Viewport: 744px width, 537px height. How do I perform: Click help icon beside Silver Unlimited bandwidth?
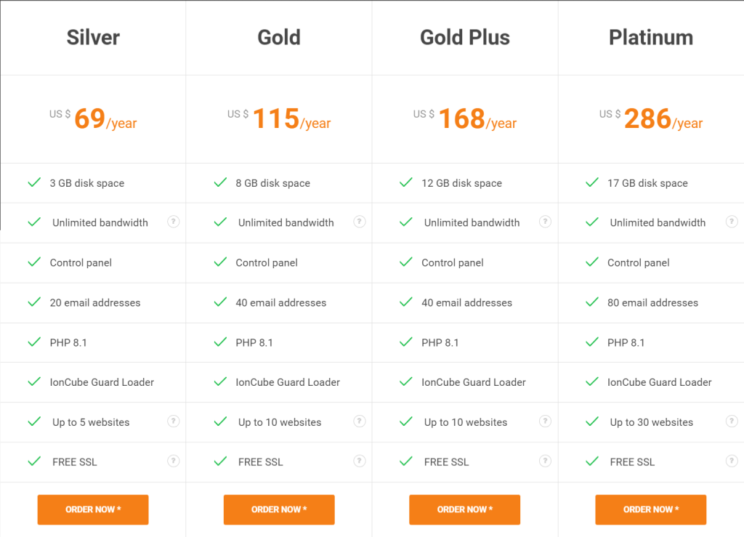point(174,222)
